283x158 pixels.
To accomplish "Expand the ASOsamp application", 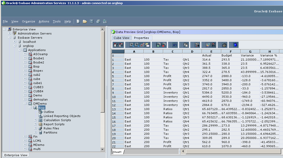I will (x=25, y=54).
